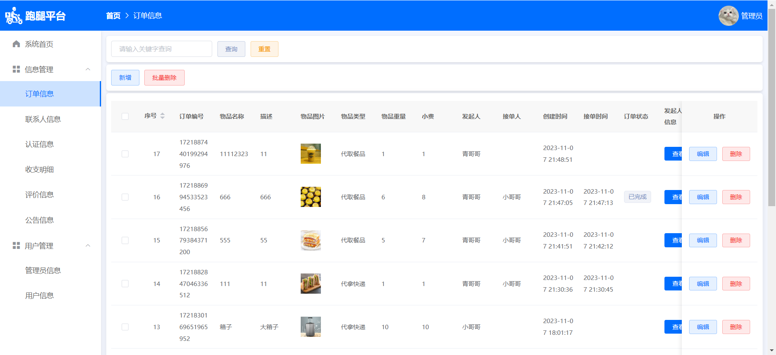Edit order row 14 with 编辑
The height and width of the screenshot is (355, 776).
pos(703,284)
